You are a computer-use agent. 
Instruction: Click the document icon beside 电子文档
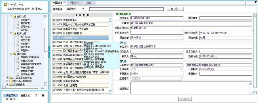18,37
